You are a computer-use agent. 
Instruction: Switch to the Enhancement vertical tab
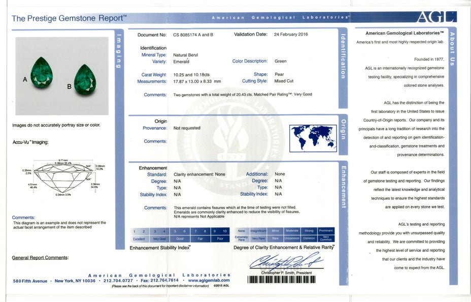click(343, 187)
